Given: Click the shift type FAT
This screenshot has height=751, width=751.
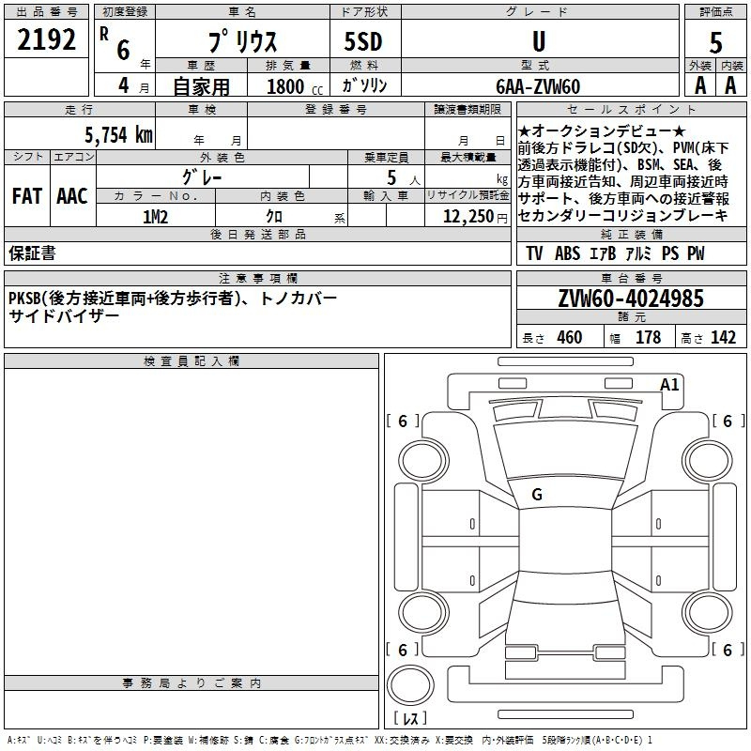Looking at the screenshot, I should click(27, 195).
